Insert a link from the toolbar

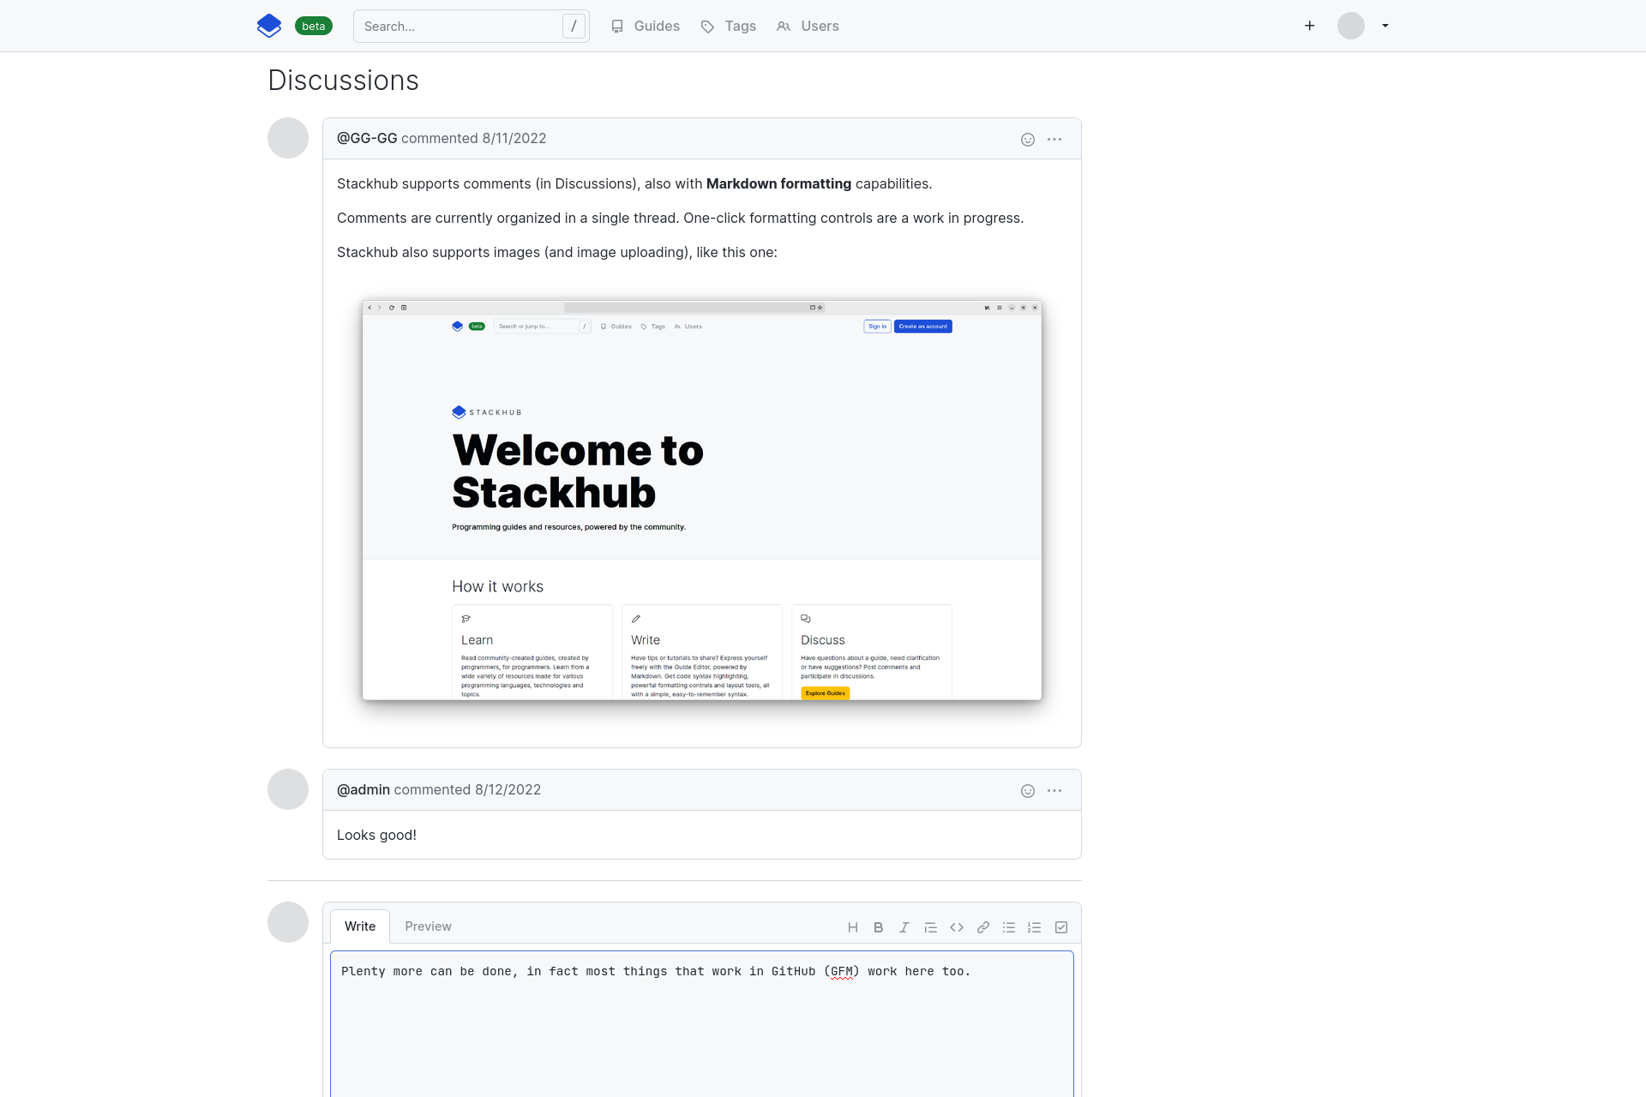(x=983, y=927)
